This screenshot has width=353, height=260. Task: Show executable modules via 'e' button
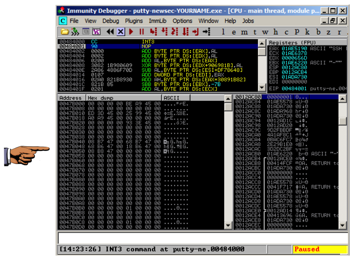click(234, 32)
